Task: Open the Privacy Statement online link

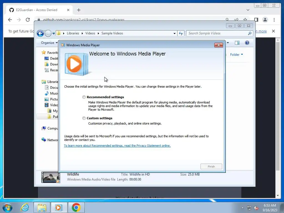Action: click(117, 146)
